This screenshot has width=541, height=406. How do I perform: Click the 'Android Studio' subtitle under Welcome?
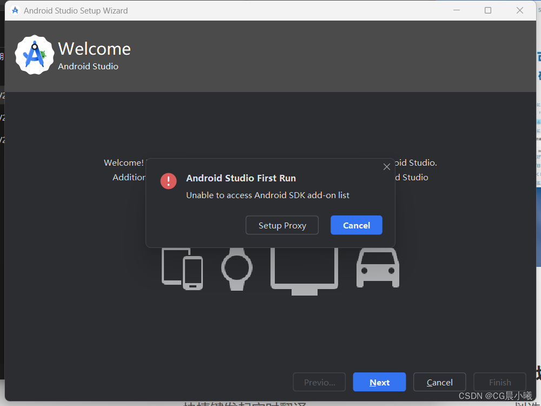pyautogui.click(x=88, y=66)
